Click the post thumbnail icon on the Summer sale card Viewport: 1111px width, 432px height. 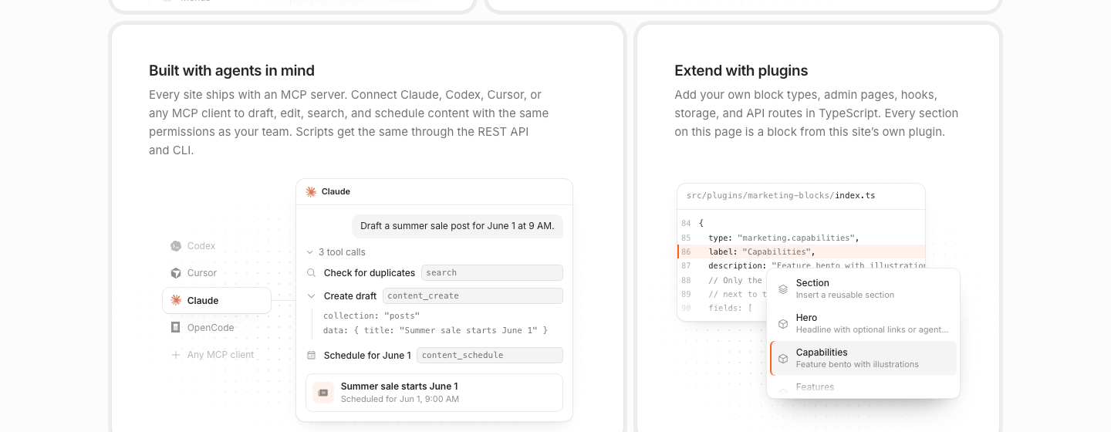coord(322,392)
